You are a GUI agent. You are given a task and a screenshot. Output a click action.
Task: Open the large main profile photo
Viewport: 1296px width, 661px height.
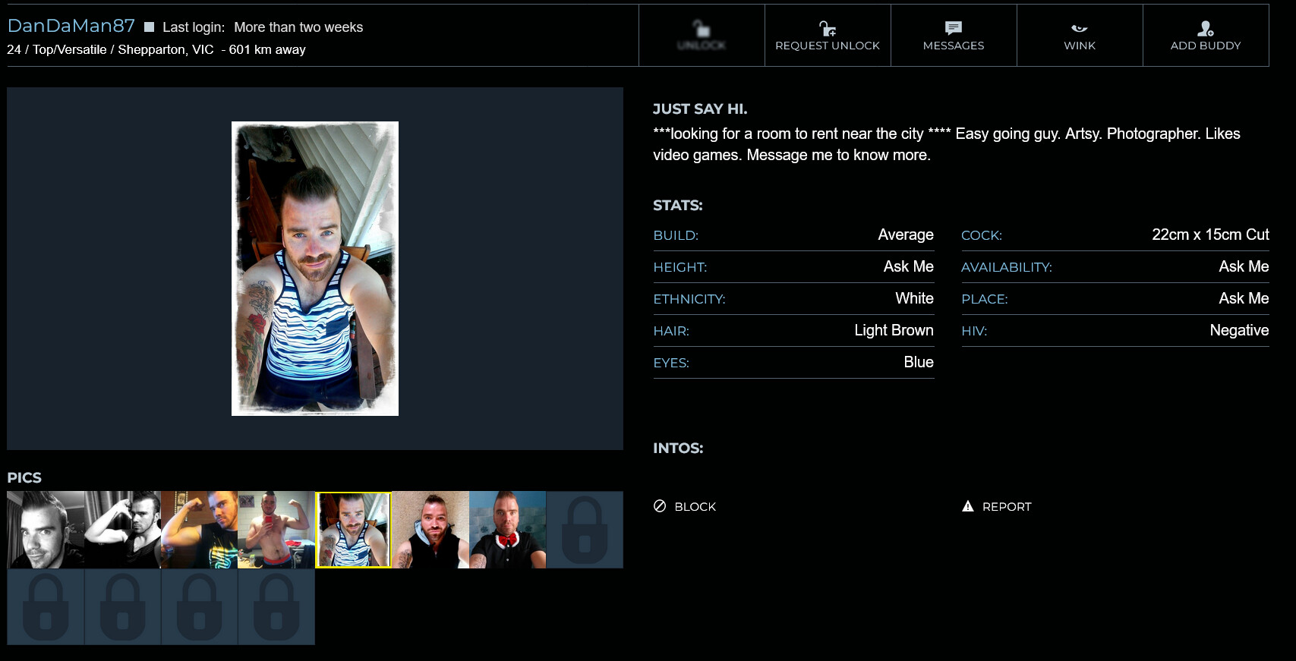tap(315, 269)
